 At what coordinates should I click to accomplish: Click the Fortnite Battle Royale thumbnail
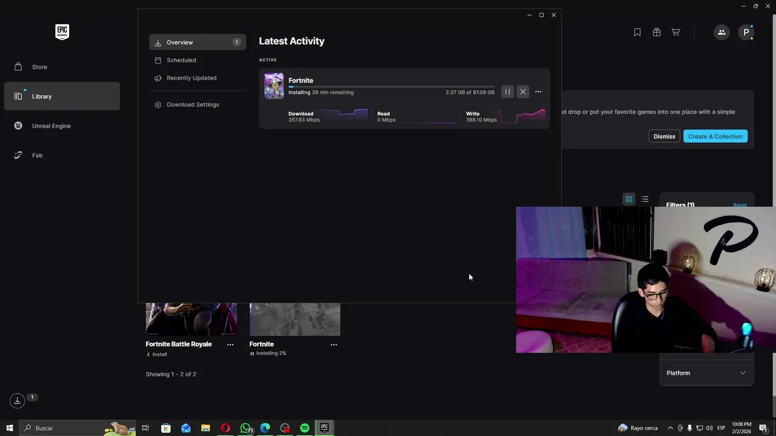pyautogui.click(x=191, y=319)
